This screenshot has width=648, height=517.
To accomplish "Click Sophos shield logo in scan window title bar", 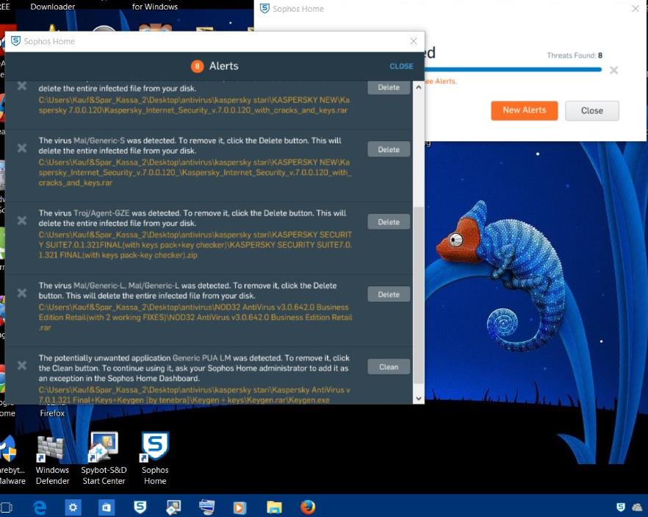I will 264,9.
